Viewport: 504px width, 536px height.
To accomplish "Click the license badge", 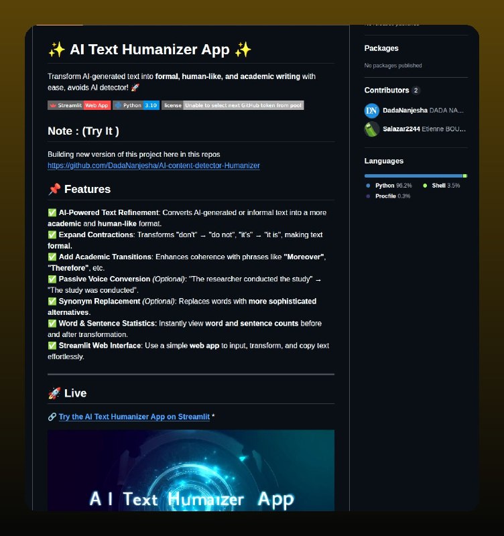I will pyautogui.click(x=233, y=105).
